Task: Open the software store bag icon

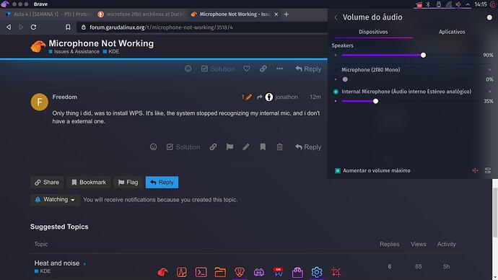Action: pyautogui.click(x=297, y=272)
